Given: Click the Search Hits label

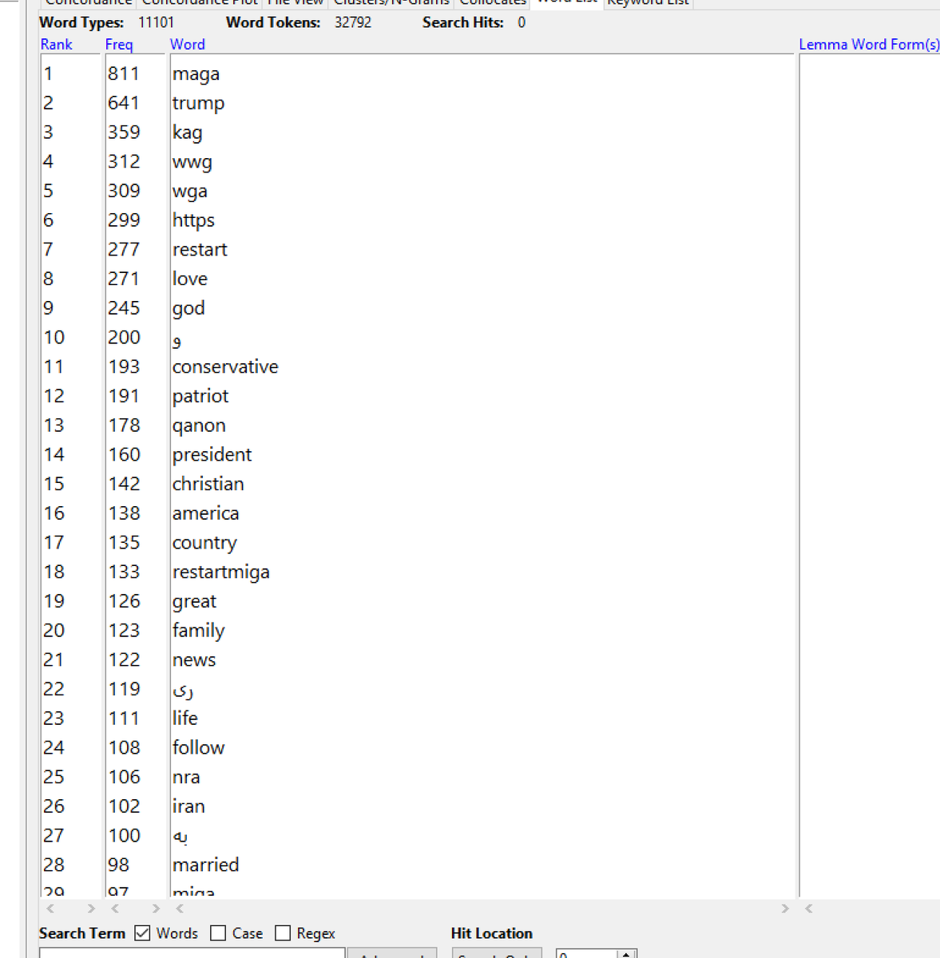Looking at the screenshot, I should [x=463, y=22].
